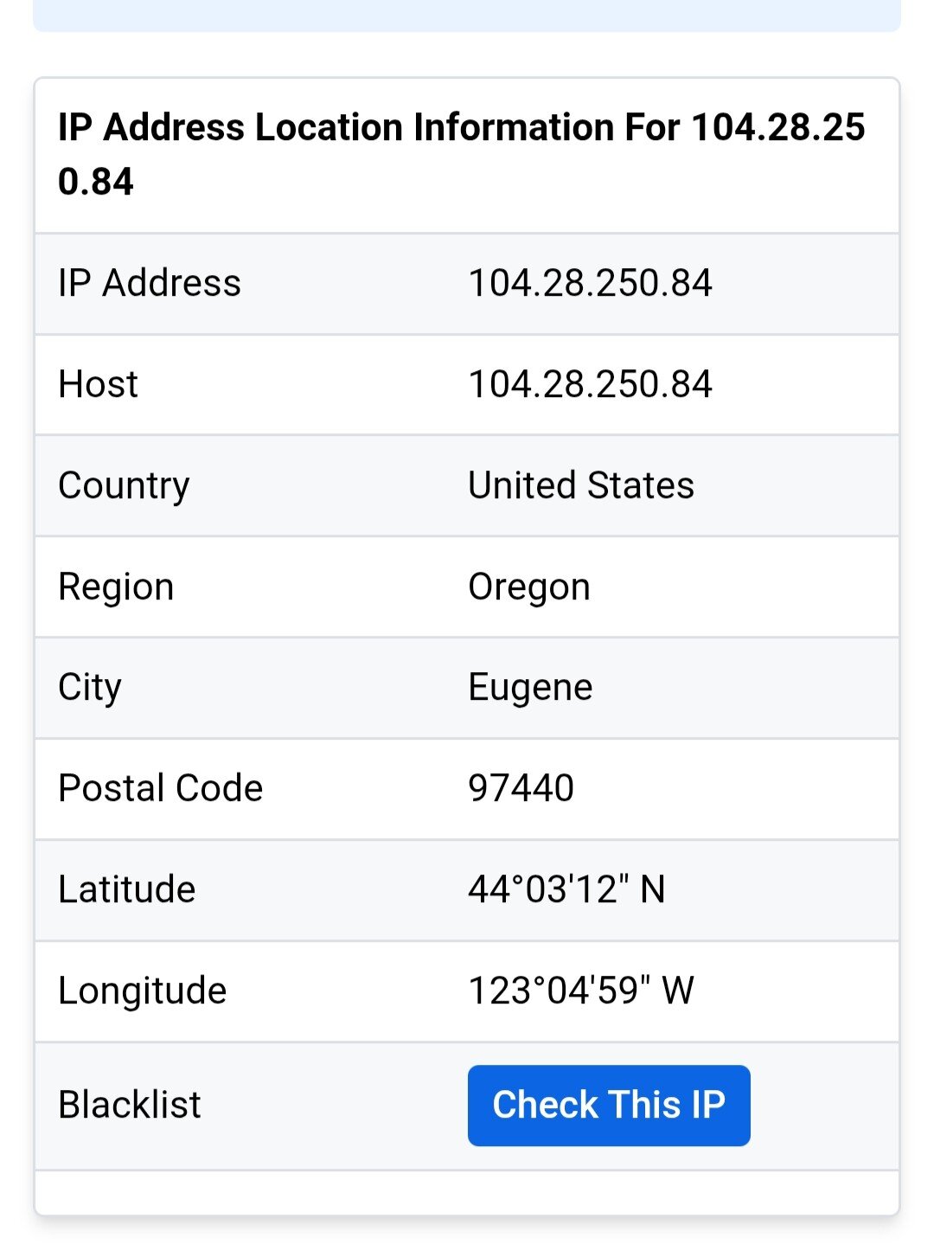Click the latitude value 44°03'12" N
Image resolution: width=934 pixels, height=1257 pixels.
pyautogui.click(x=566, y=889)
